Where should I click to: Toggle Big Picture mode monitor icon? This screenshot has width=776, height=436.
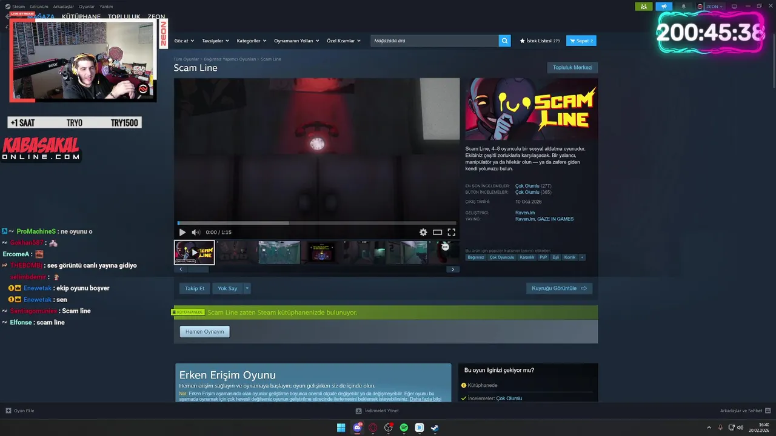pos(734,6)
